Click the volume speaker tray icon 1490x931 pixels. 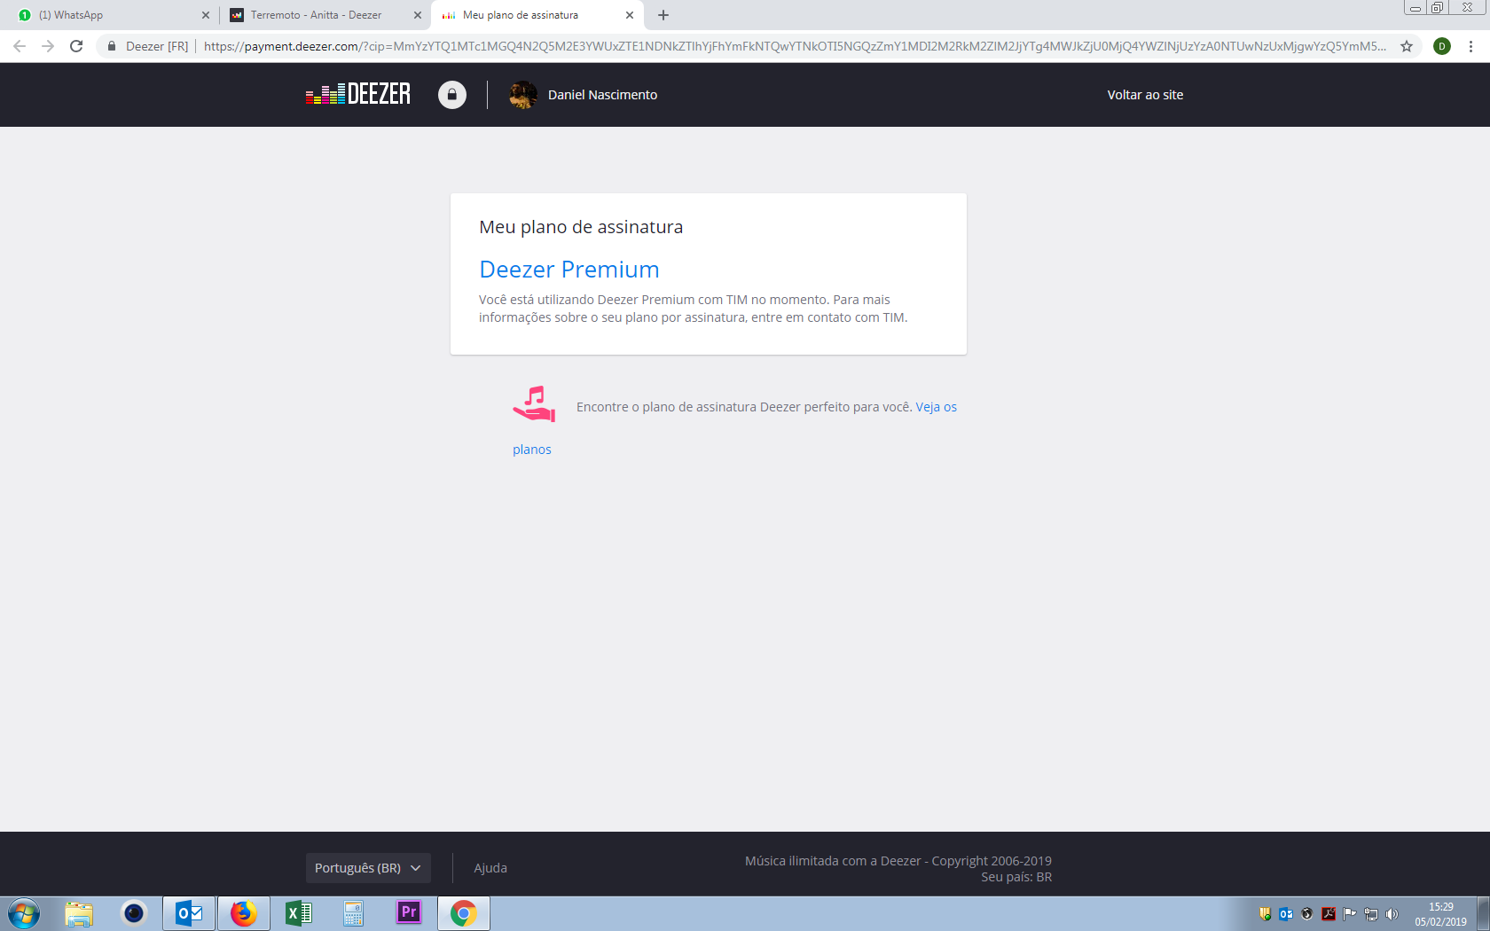[x=1392, y=914]
